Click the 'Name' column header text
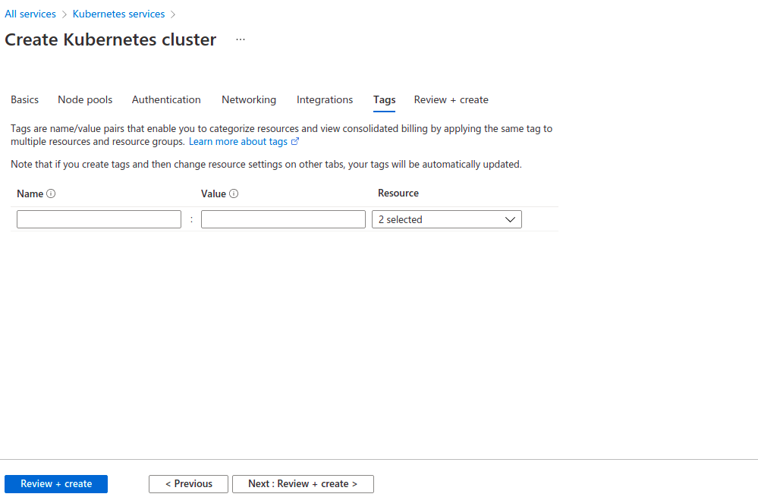Screen dimensions: 758x497 point(30,194)
